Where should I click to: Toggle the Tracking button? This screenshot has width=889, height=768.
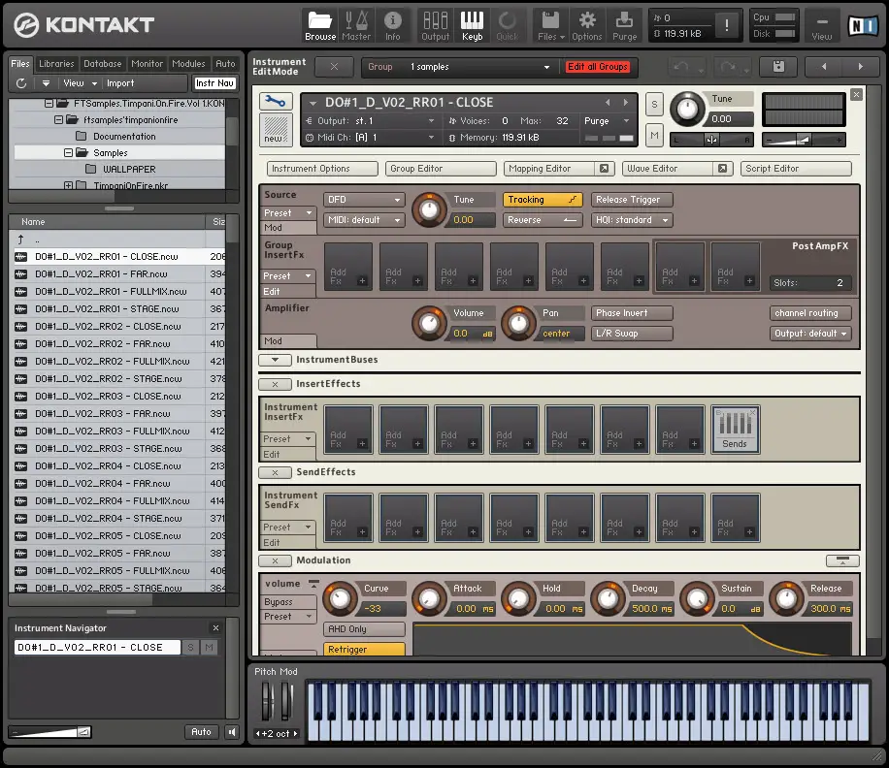point(543,200)
